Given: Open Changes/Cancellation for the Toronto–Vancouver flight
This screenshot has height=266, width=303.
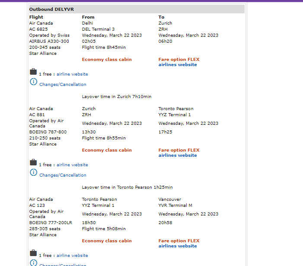Looking at the screenshot, I should pyautogui.click(x=63, y=265).
